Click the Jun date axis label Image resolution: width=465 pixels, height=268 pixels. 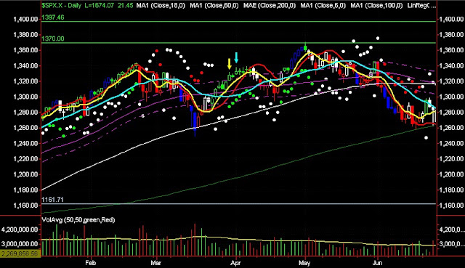pos(377,263)
